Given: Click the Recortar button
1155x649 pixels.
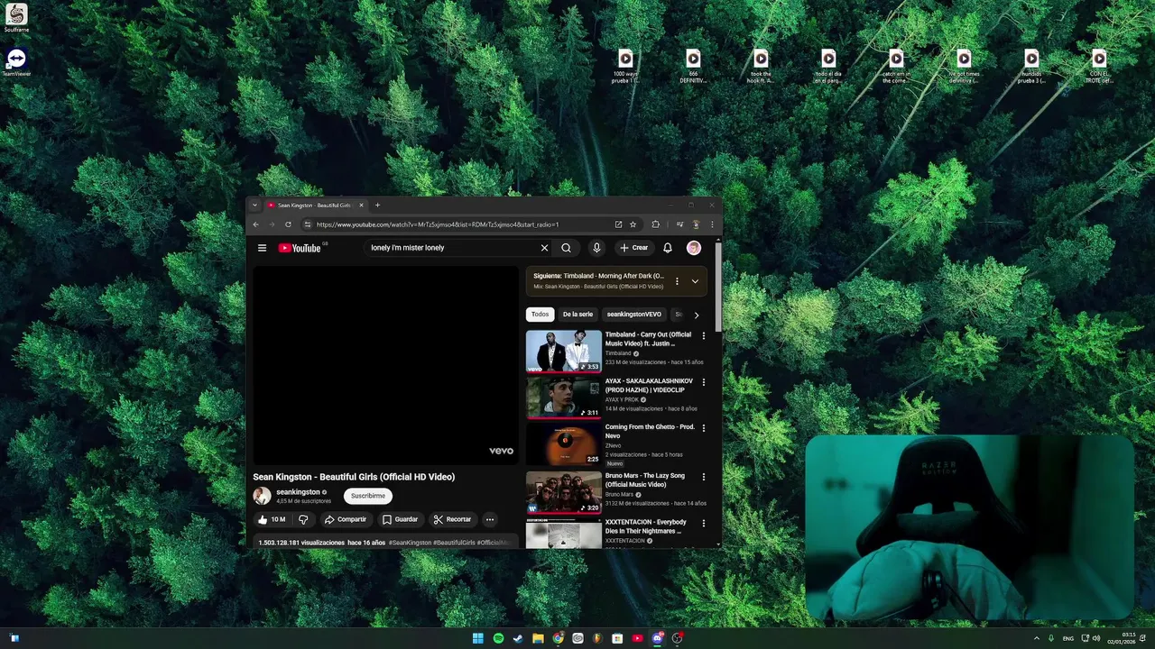Looking at the screenshot, I should click(x=452, y=519).
